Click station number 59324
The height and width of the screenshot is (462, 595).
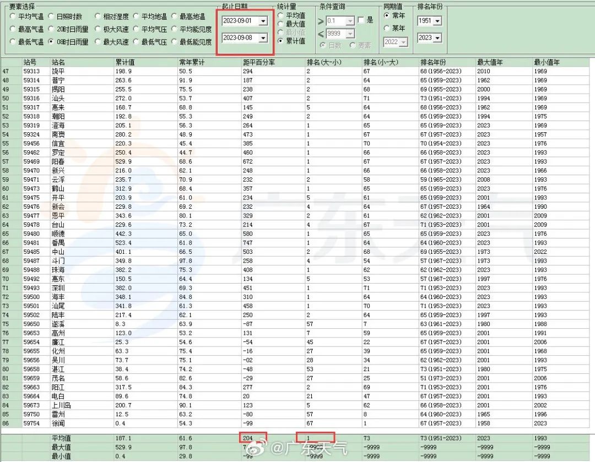coord(31,134)
